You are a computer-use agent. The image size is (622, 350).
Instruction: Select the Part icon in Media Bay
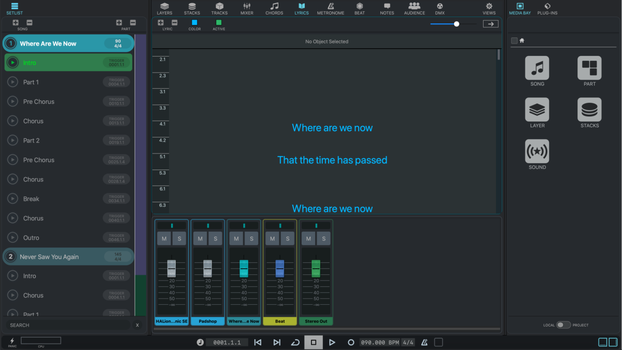(x=589, y=68)
